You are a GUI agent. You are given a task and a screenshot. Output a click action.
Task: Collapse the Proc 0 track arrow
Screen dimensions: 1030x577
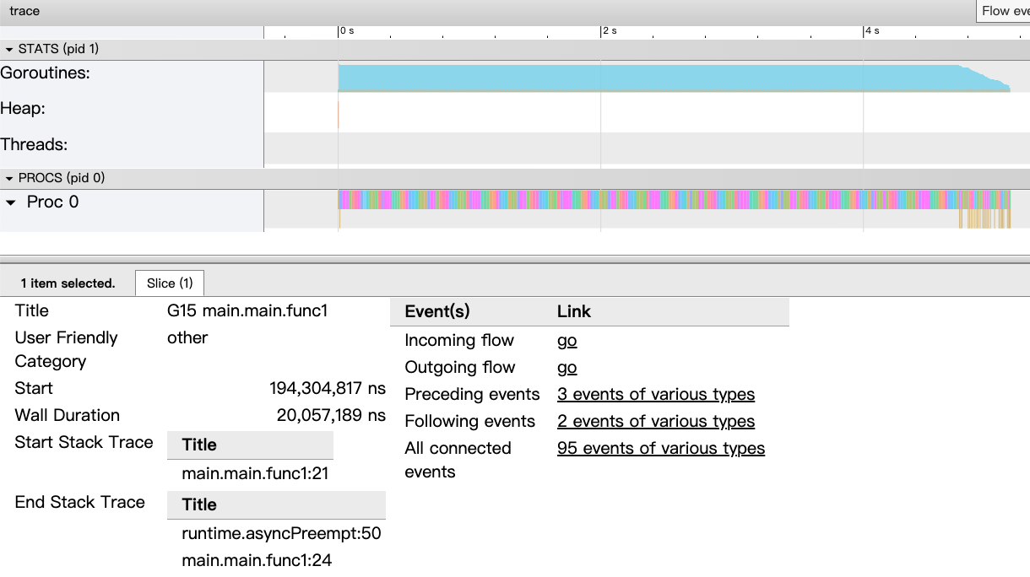(11, 202)
